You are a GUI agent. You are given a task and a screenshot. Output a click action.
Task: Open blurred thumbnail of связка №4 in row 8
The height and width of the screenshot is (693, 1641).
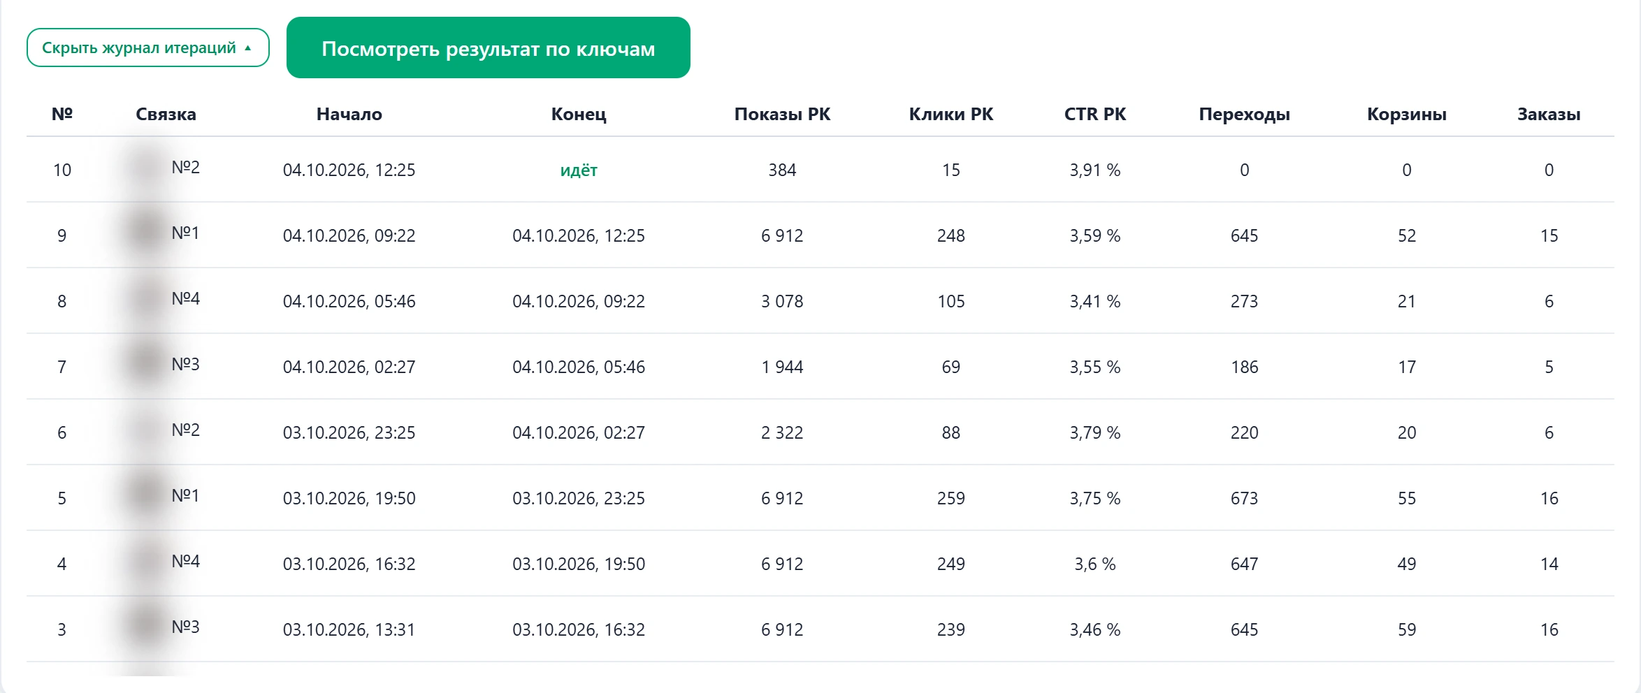147,299
